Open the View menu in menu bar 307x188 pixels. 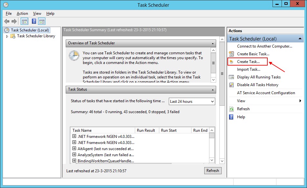tap(37, 13)
